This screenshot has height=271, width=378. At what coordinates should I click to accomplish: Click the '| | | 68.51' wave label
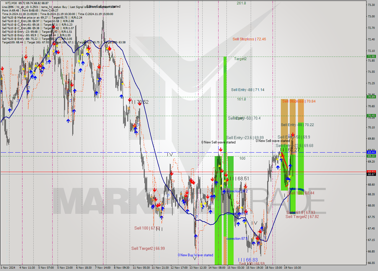[239, 179]
